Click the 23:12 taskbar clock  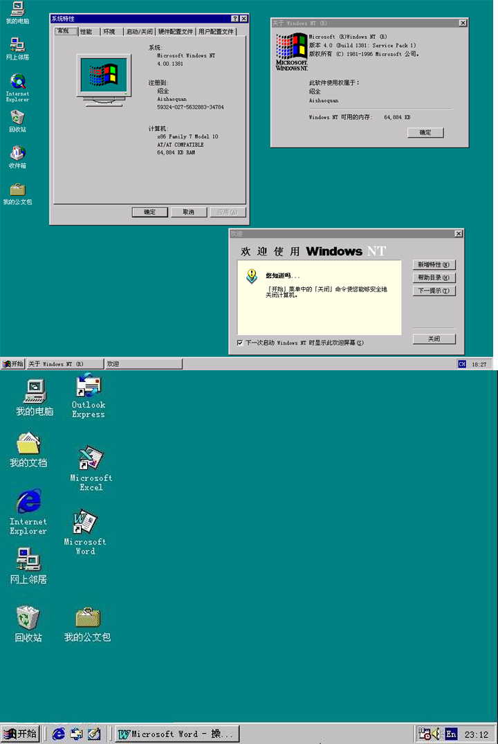click(x=477, y=734)
